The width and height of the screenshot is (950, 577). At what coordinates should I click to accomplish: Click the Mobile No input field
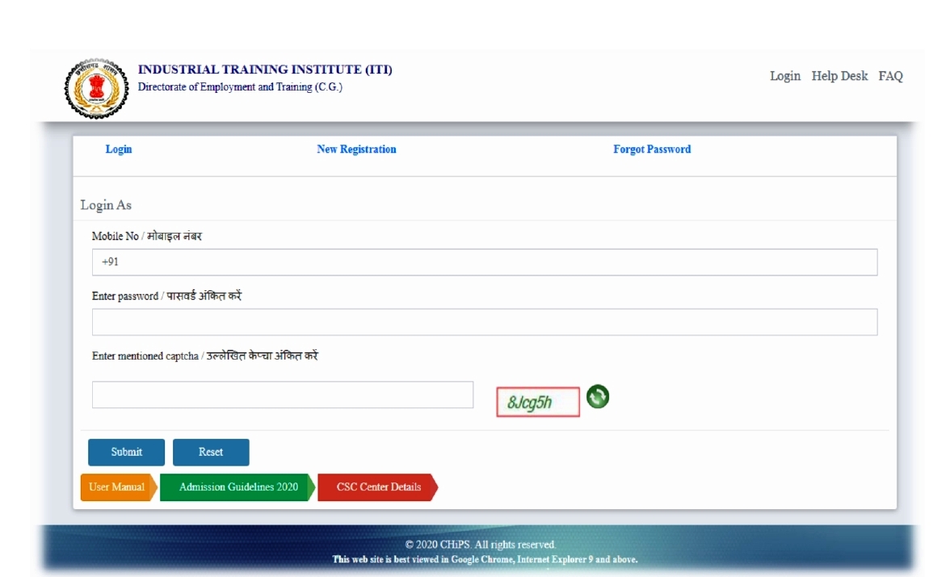click(484, 261)
